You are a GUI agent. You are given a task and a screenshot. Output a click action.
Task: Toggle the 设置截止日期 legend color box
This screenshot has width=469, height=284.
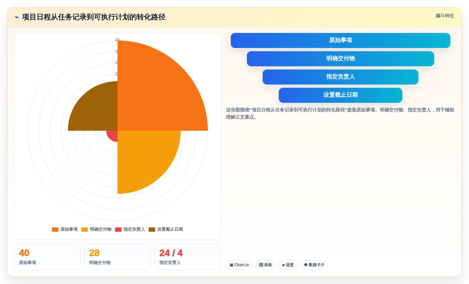[x=152, y=230]
